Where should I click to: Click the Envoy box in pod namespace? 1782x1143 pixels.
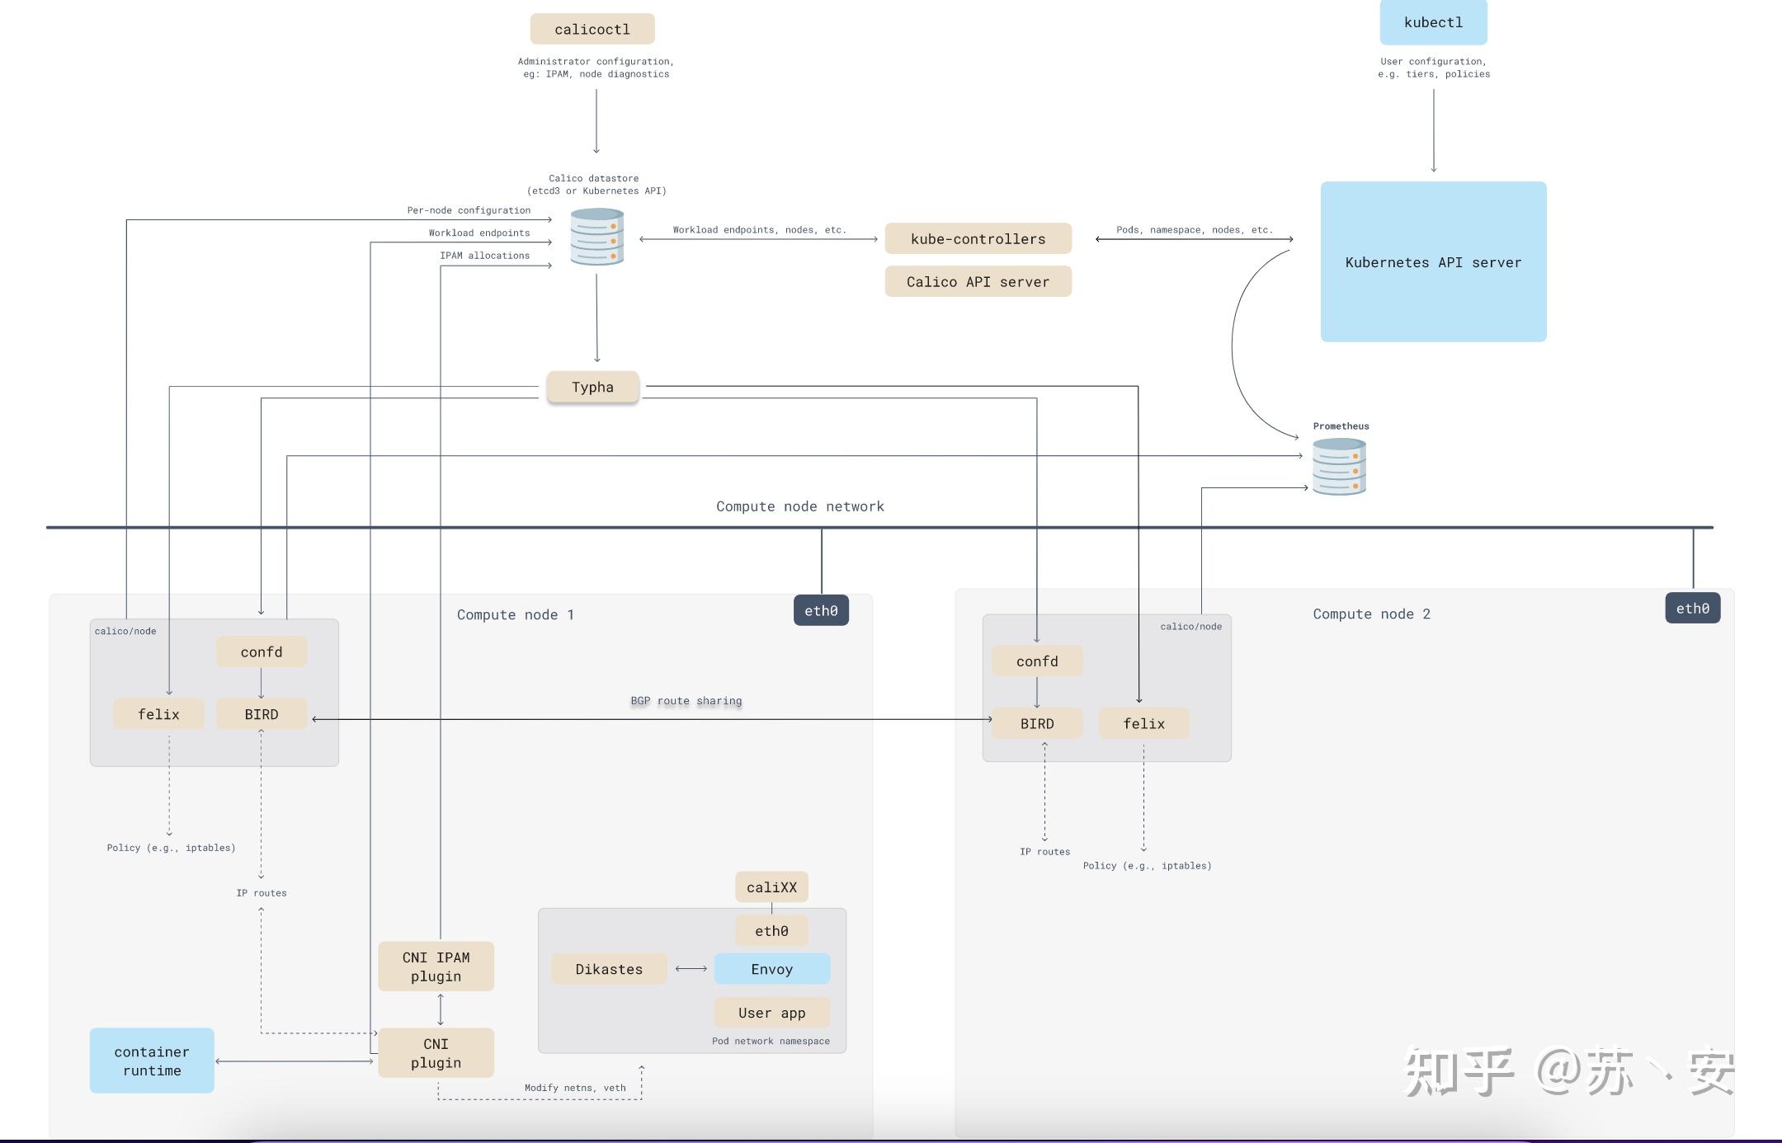pyautogui.click(x=771, y=969)
